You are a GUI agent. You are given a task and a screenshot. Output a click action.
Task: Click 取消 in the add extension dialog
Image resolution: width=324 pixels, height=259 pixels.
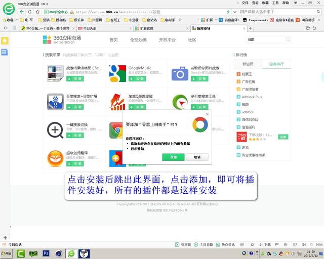197,157
